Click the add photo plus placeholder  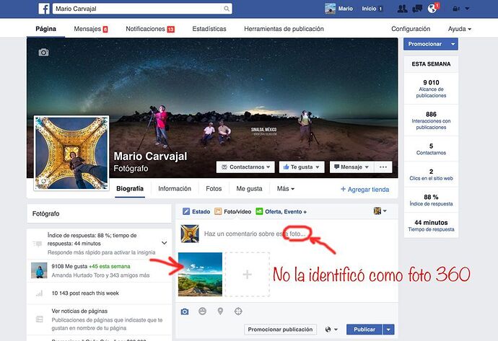click(x=247, y=274)
